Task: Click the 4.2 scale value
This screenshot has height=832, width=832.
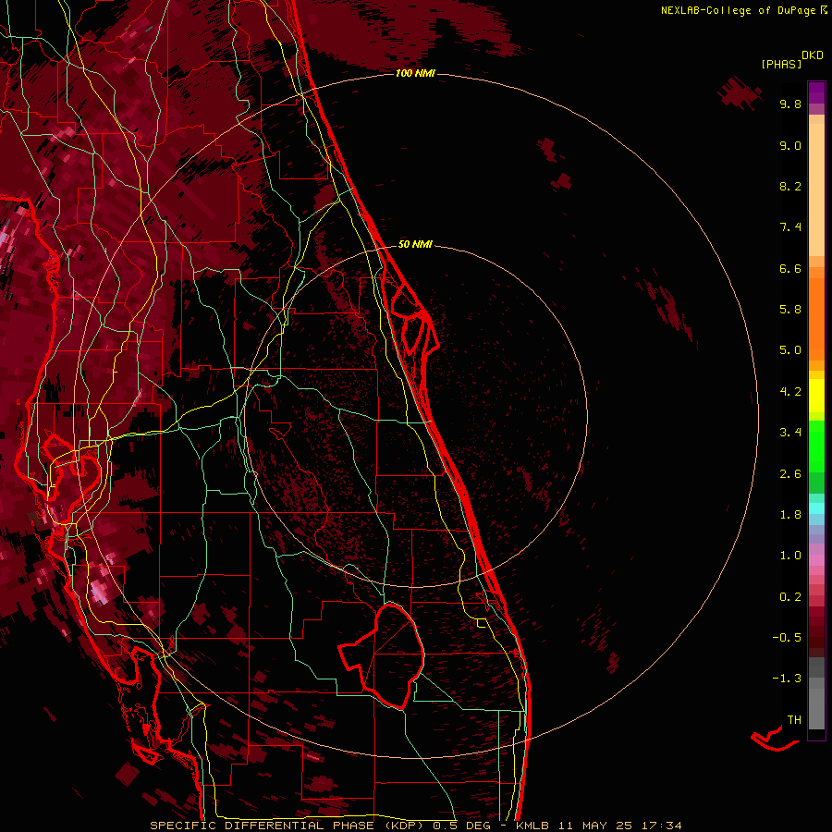Action: point(790,392)
